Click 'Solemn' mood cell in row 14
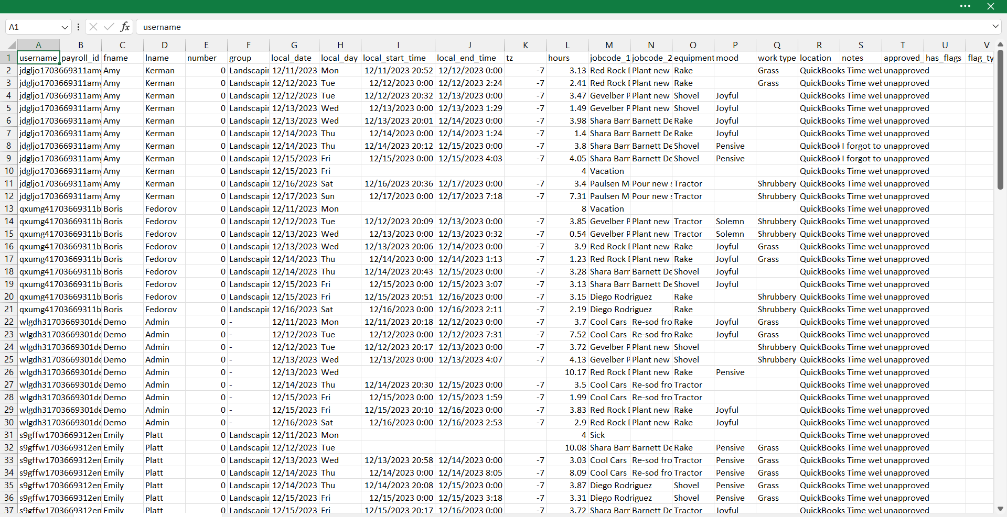Screen dimensions: 1007x517 [735, 221]
